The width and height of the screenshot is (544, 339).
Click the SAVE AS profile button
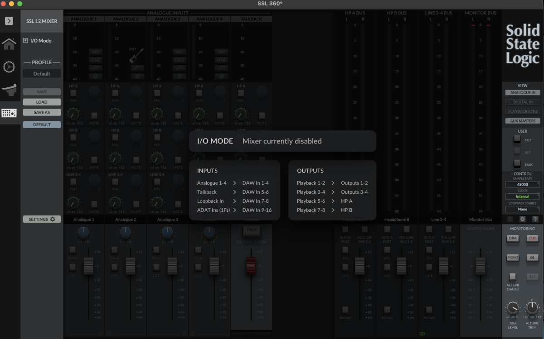pos(42,112)
